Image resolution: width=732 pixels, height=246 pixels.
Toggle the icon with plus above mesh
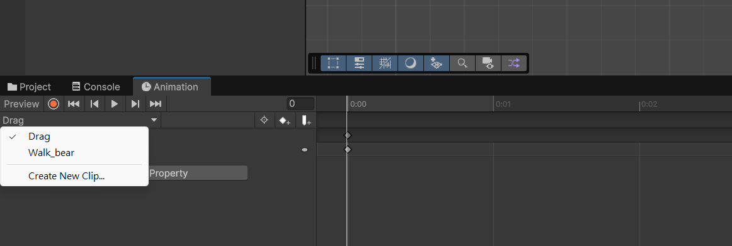pos(436,64)
